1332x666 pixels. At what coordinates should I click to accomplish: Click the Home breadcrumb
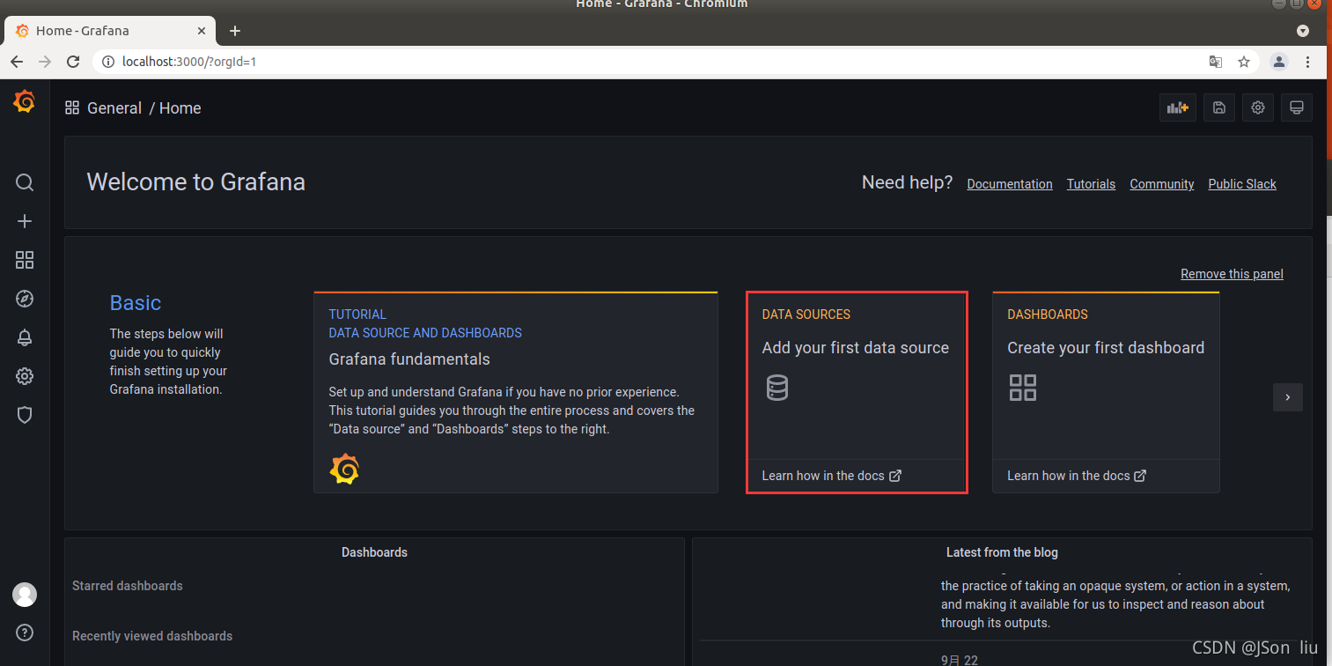pos(180,107)
